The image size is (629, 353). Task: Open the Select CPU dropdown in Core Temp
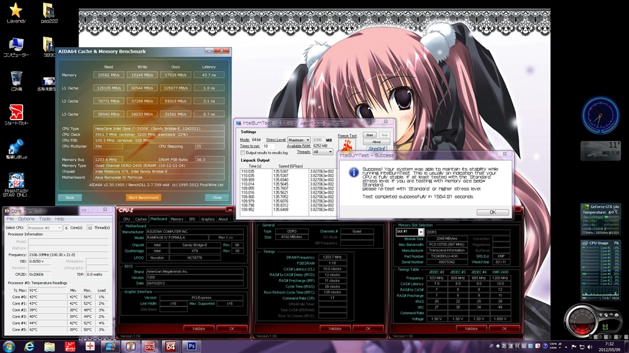pos(44,227)
